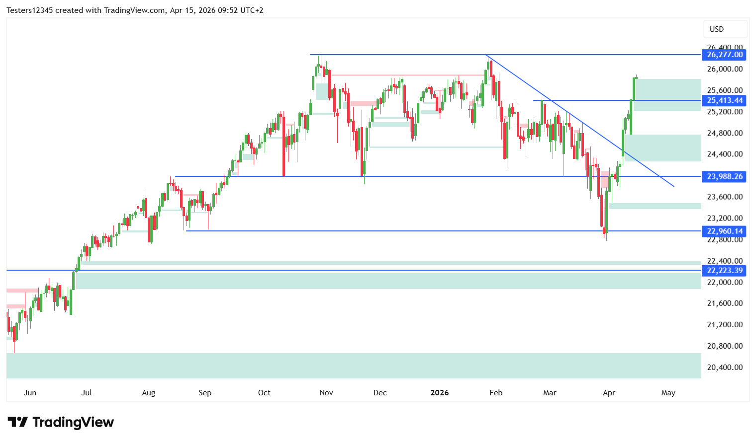
Task: Click the TradingView.com text in header
Action: 134,10
